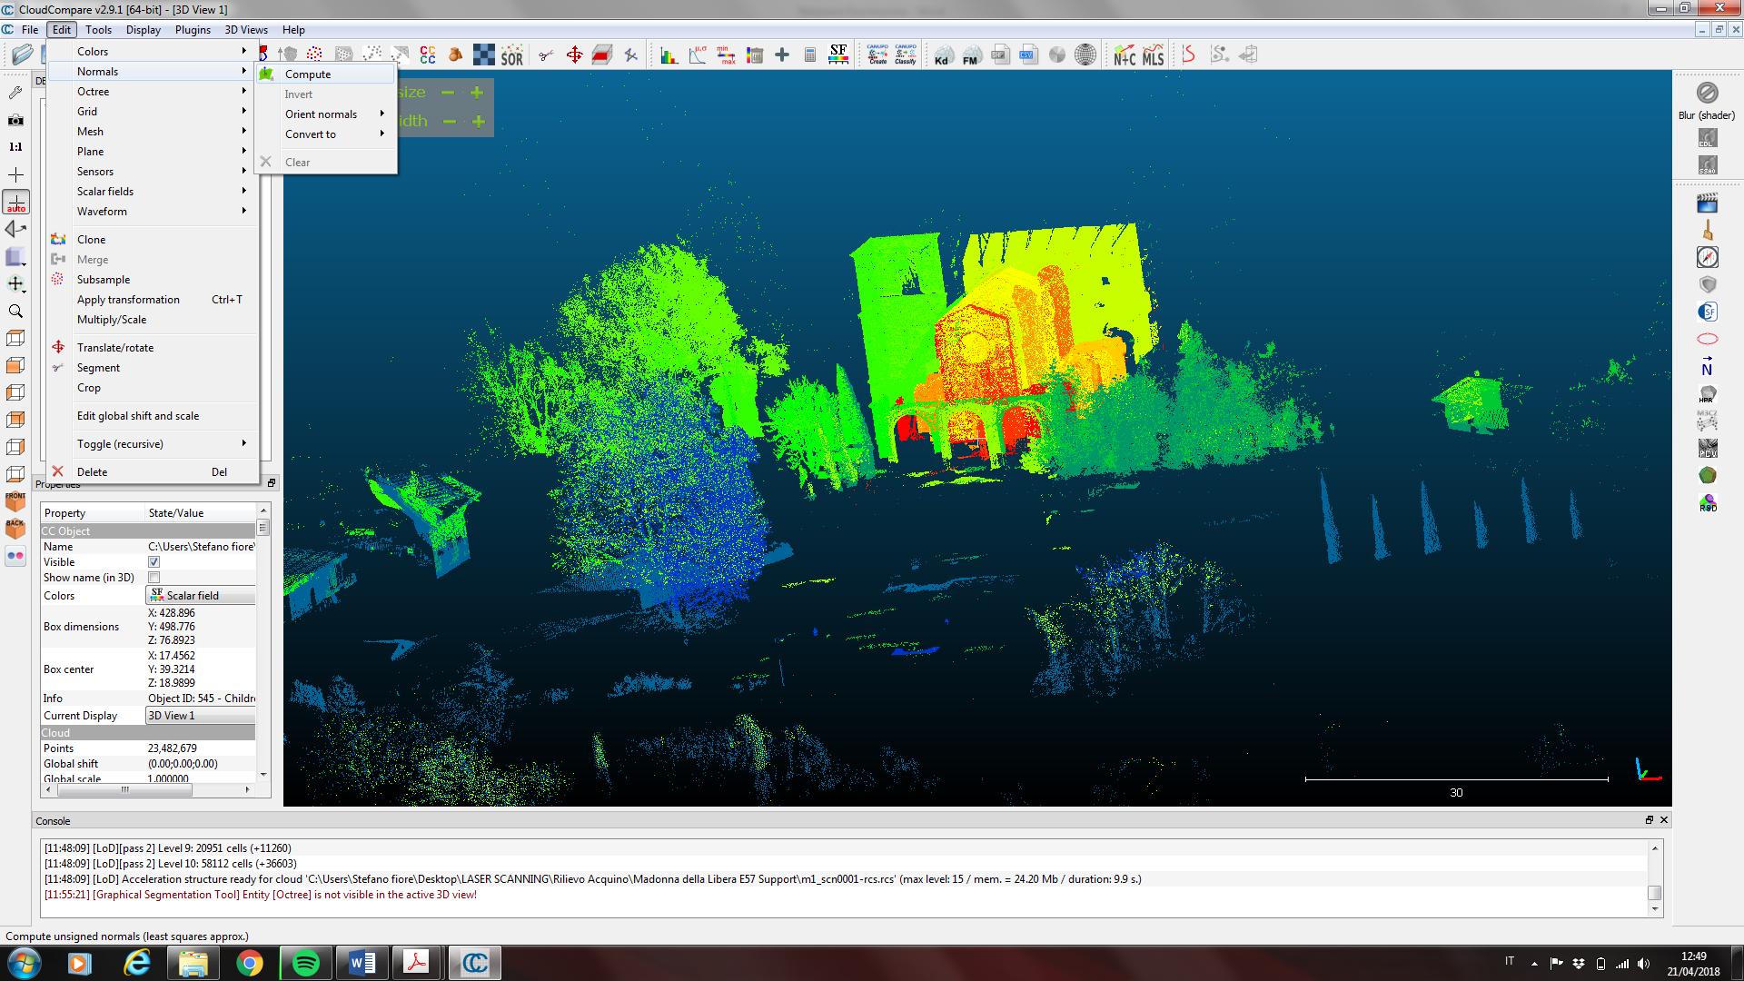
Task: Open the histogram toolbar icon
Action: click(669, 55)
